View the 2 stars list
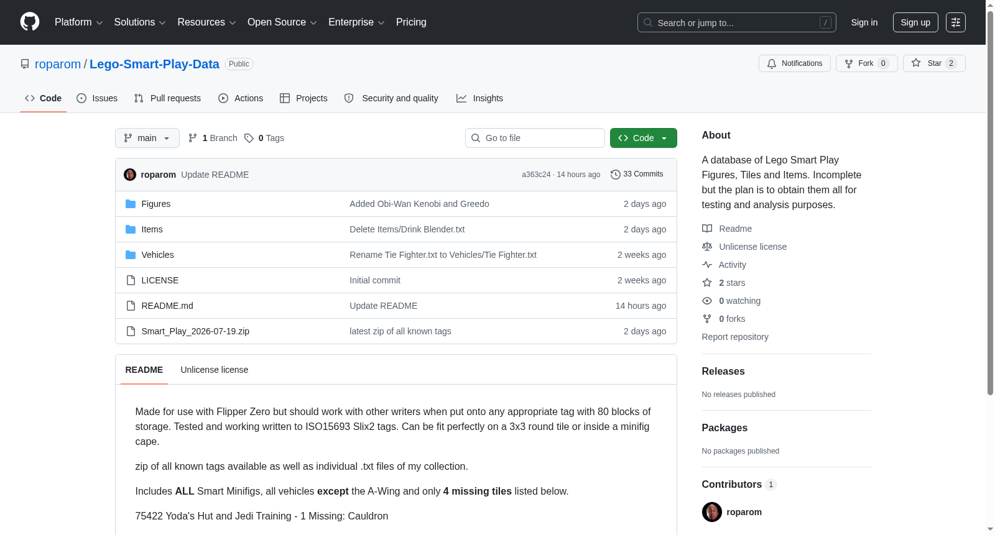The image size is (995, 535). 723,283
